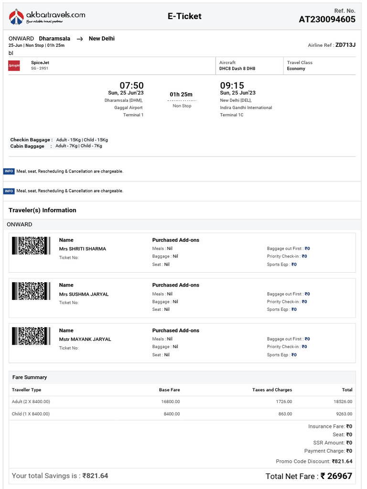Viewport: 367px width, 489px height.
Task: Click Fare Summary heading
Action: (x=30, y=377)
